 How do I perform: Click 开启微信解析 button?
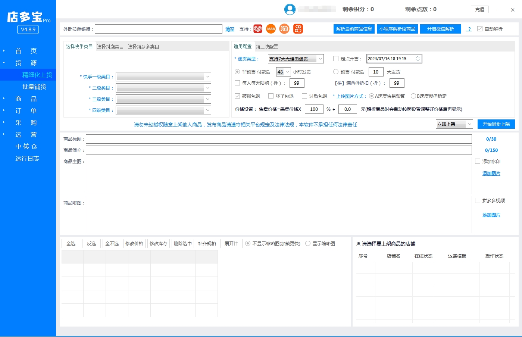[441, 29]
